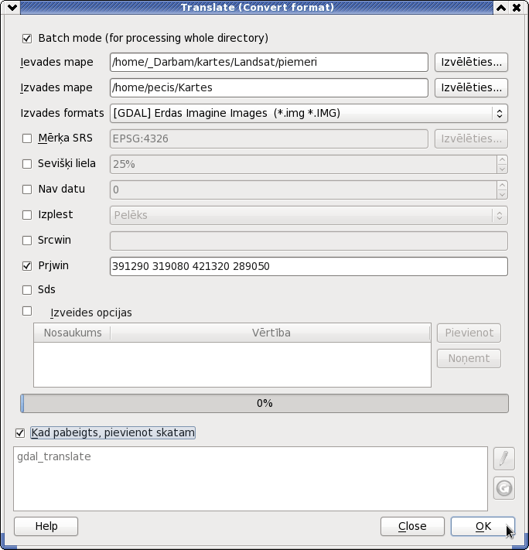Click the pencil edit command icon
This screenshot has width=529, height=550.
click(x=503, y=459)
